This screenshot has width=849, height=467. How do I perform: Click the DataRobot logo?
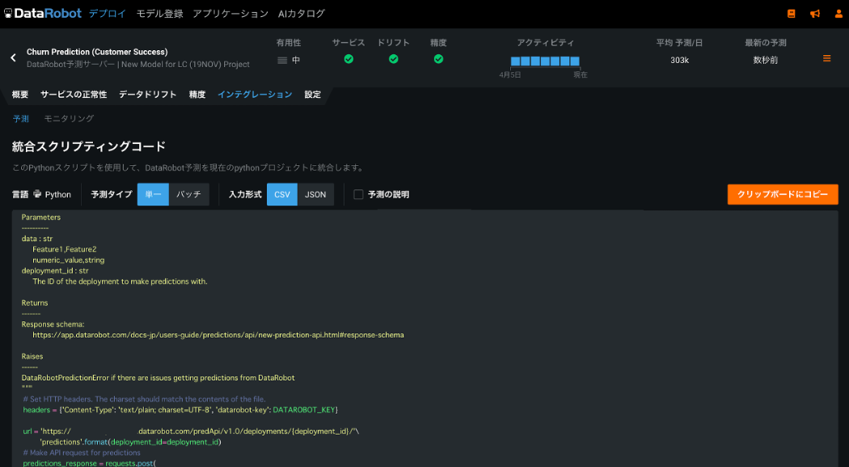point(43,14)
